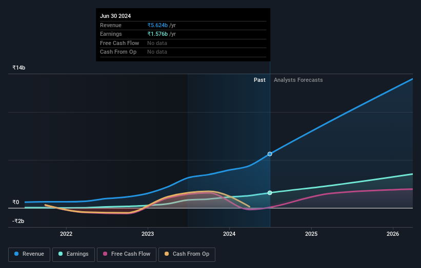Click the Revenue label in tooltip

point(111,25)
